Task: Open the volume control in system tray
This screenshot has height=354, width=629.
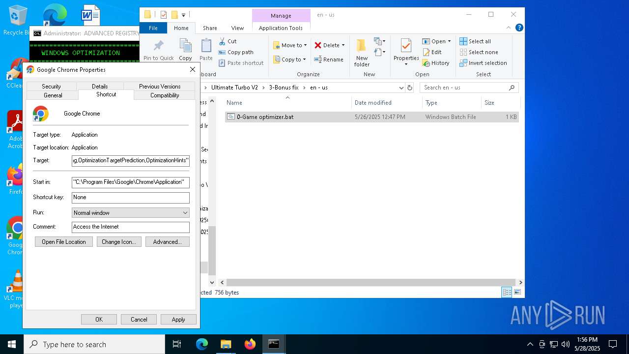Action: pos(566,344)
